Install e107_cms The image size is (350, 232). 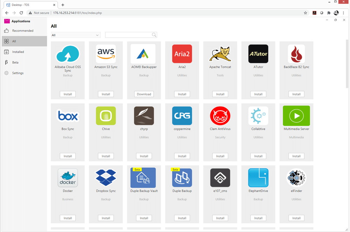(220, 218)
